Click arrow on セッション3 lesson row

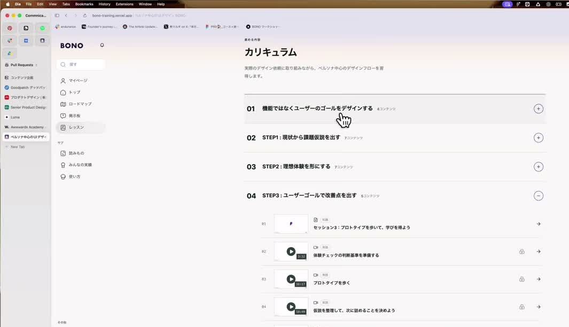point(539,224)
